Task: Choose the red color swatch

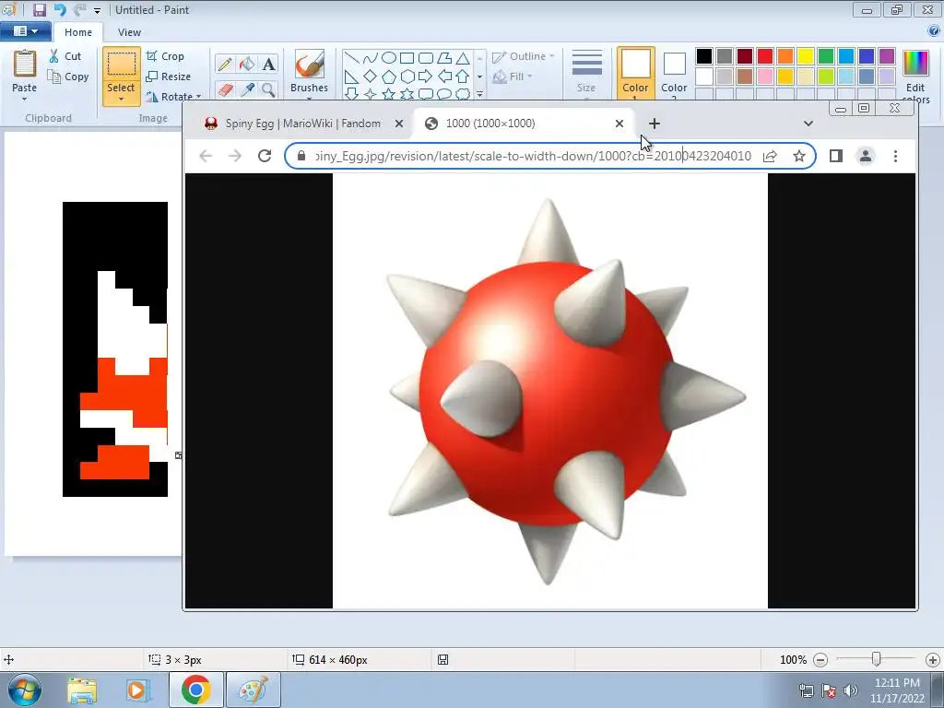Action: click(765, 56)
